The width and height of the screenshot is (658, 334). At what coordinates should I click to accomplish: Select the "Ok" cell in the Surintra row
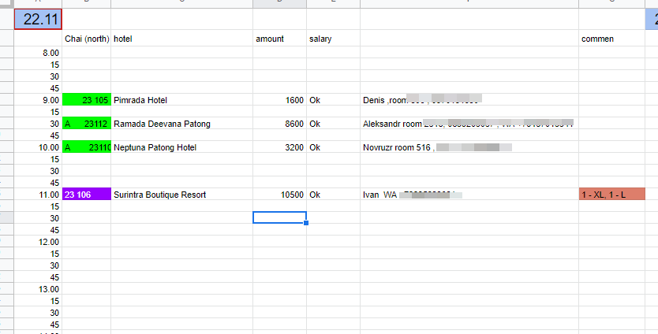tap(333, 195)
